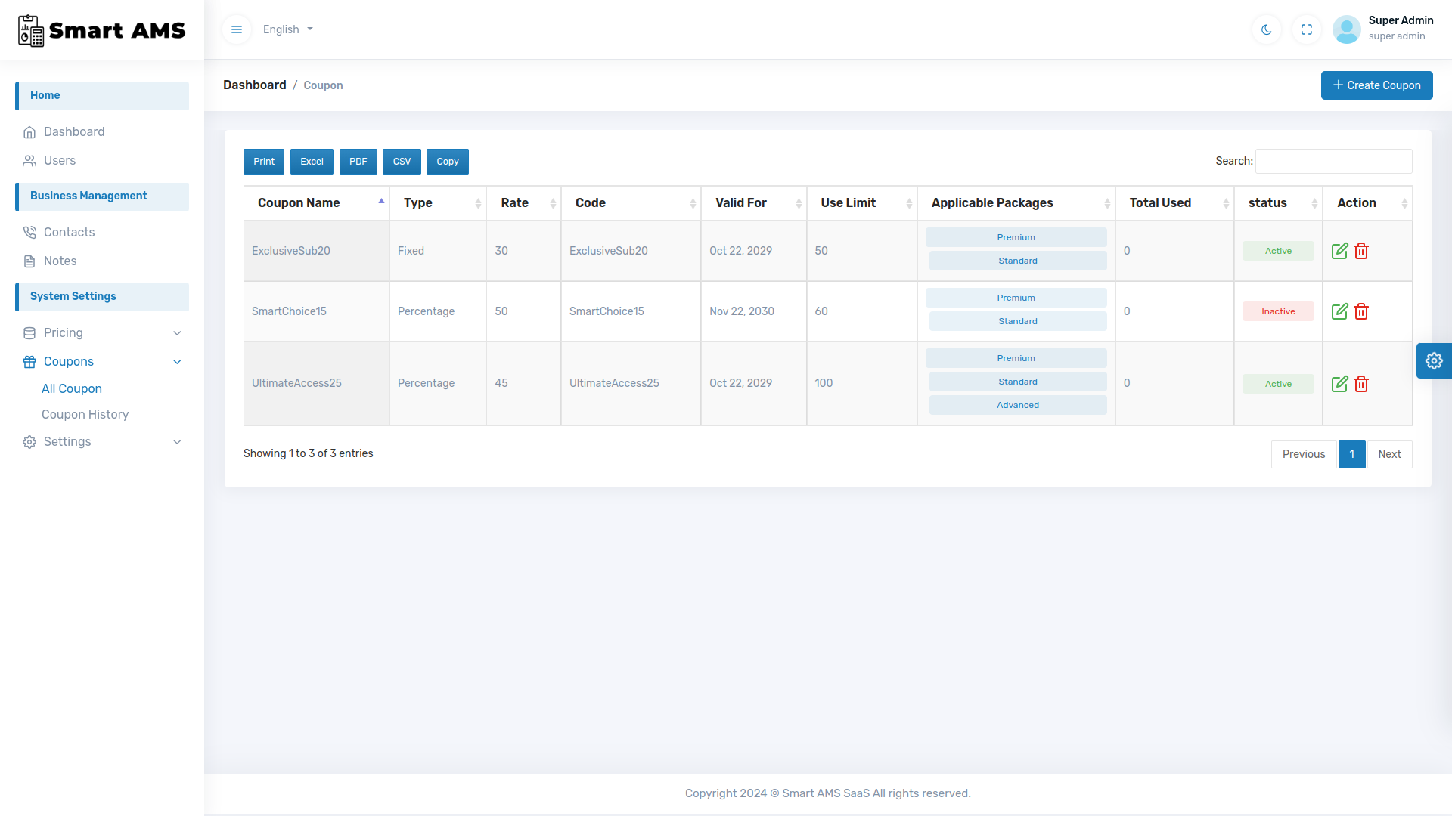Click the Coupon History link in sidebar
1452x816 pixels.
pyautogui.click(x=84, y=415)
